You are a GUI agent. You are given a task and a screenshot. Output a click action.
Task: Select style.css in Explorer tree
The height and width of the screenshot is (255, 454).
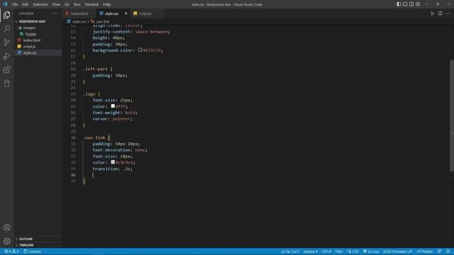click(38, 53)
